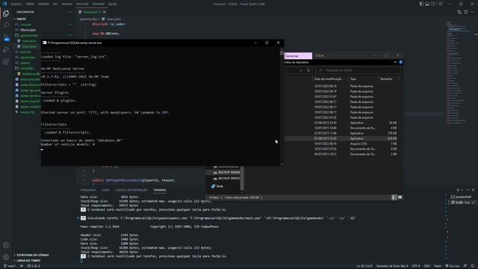Expand File Explorer ribbon chevron
This screenshot has width=478, height=269.
pos(395,62)
